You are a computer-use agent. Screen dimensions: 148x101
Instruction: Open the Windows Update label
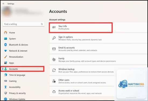(17, 99)
